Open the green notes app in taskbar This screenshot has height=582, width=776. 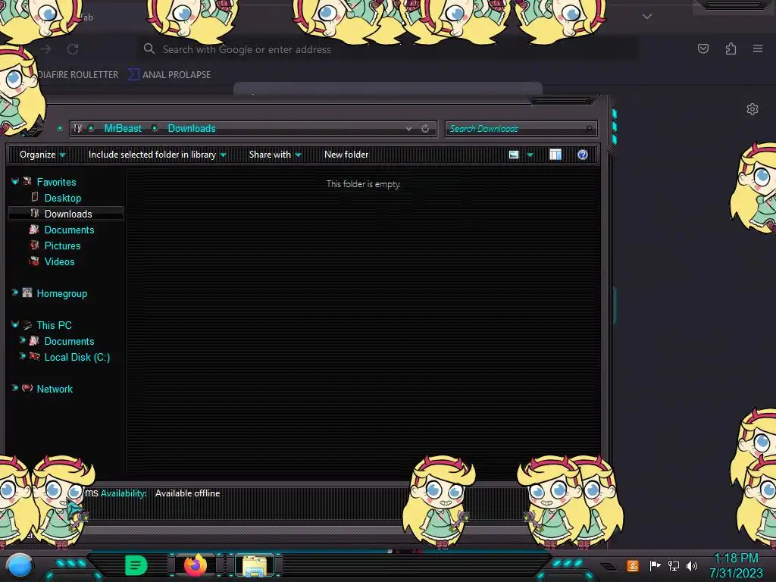pos(136,565)
